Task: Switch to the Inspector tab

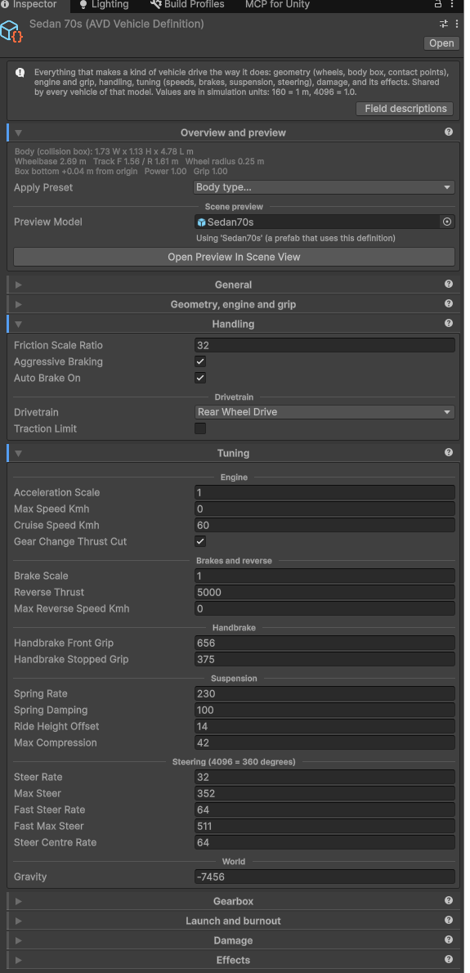Action: 29,4
